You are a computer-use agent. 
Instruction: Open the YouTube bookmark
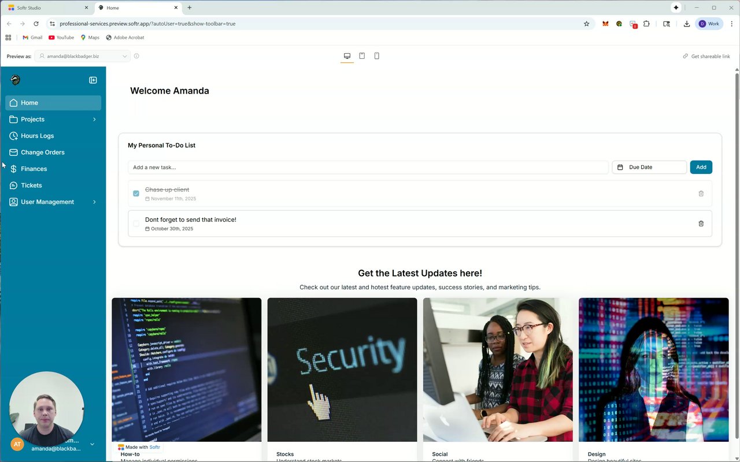(x=61, y=38)
